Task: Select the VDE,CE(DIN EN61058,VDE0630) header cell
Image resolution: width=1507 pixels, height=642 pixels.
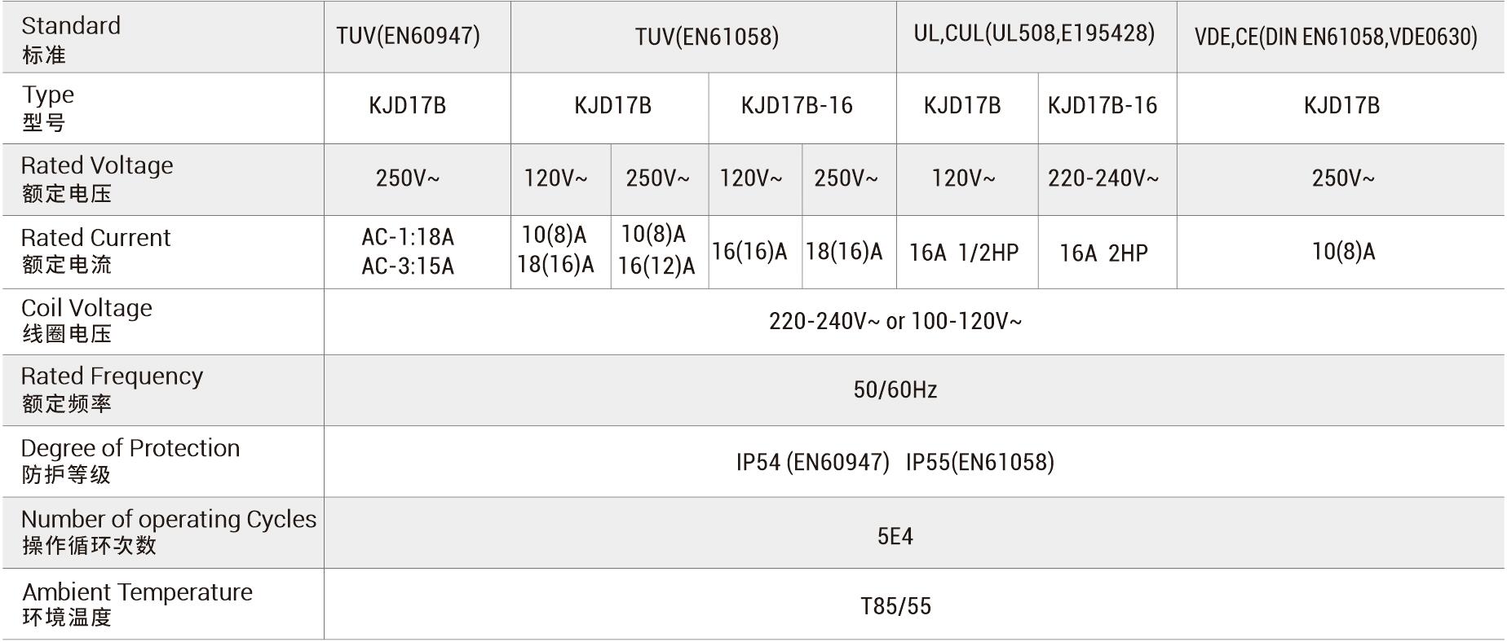Action: click(1336, 37)
